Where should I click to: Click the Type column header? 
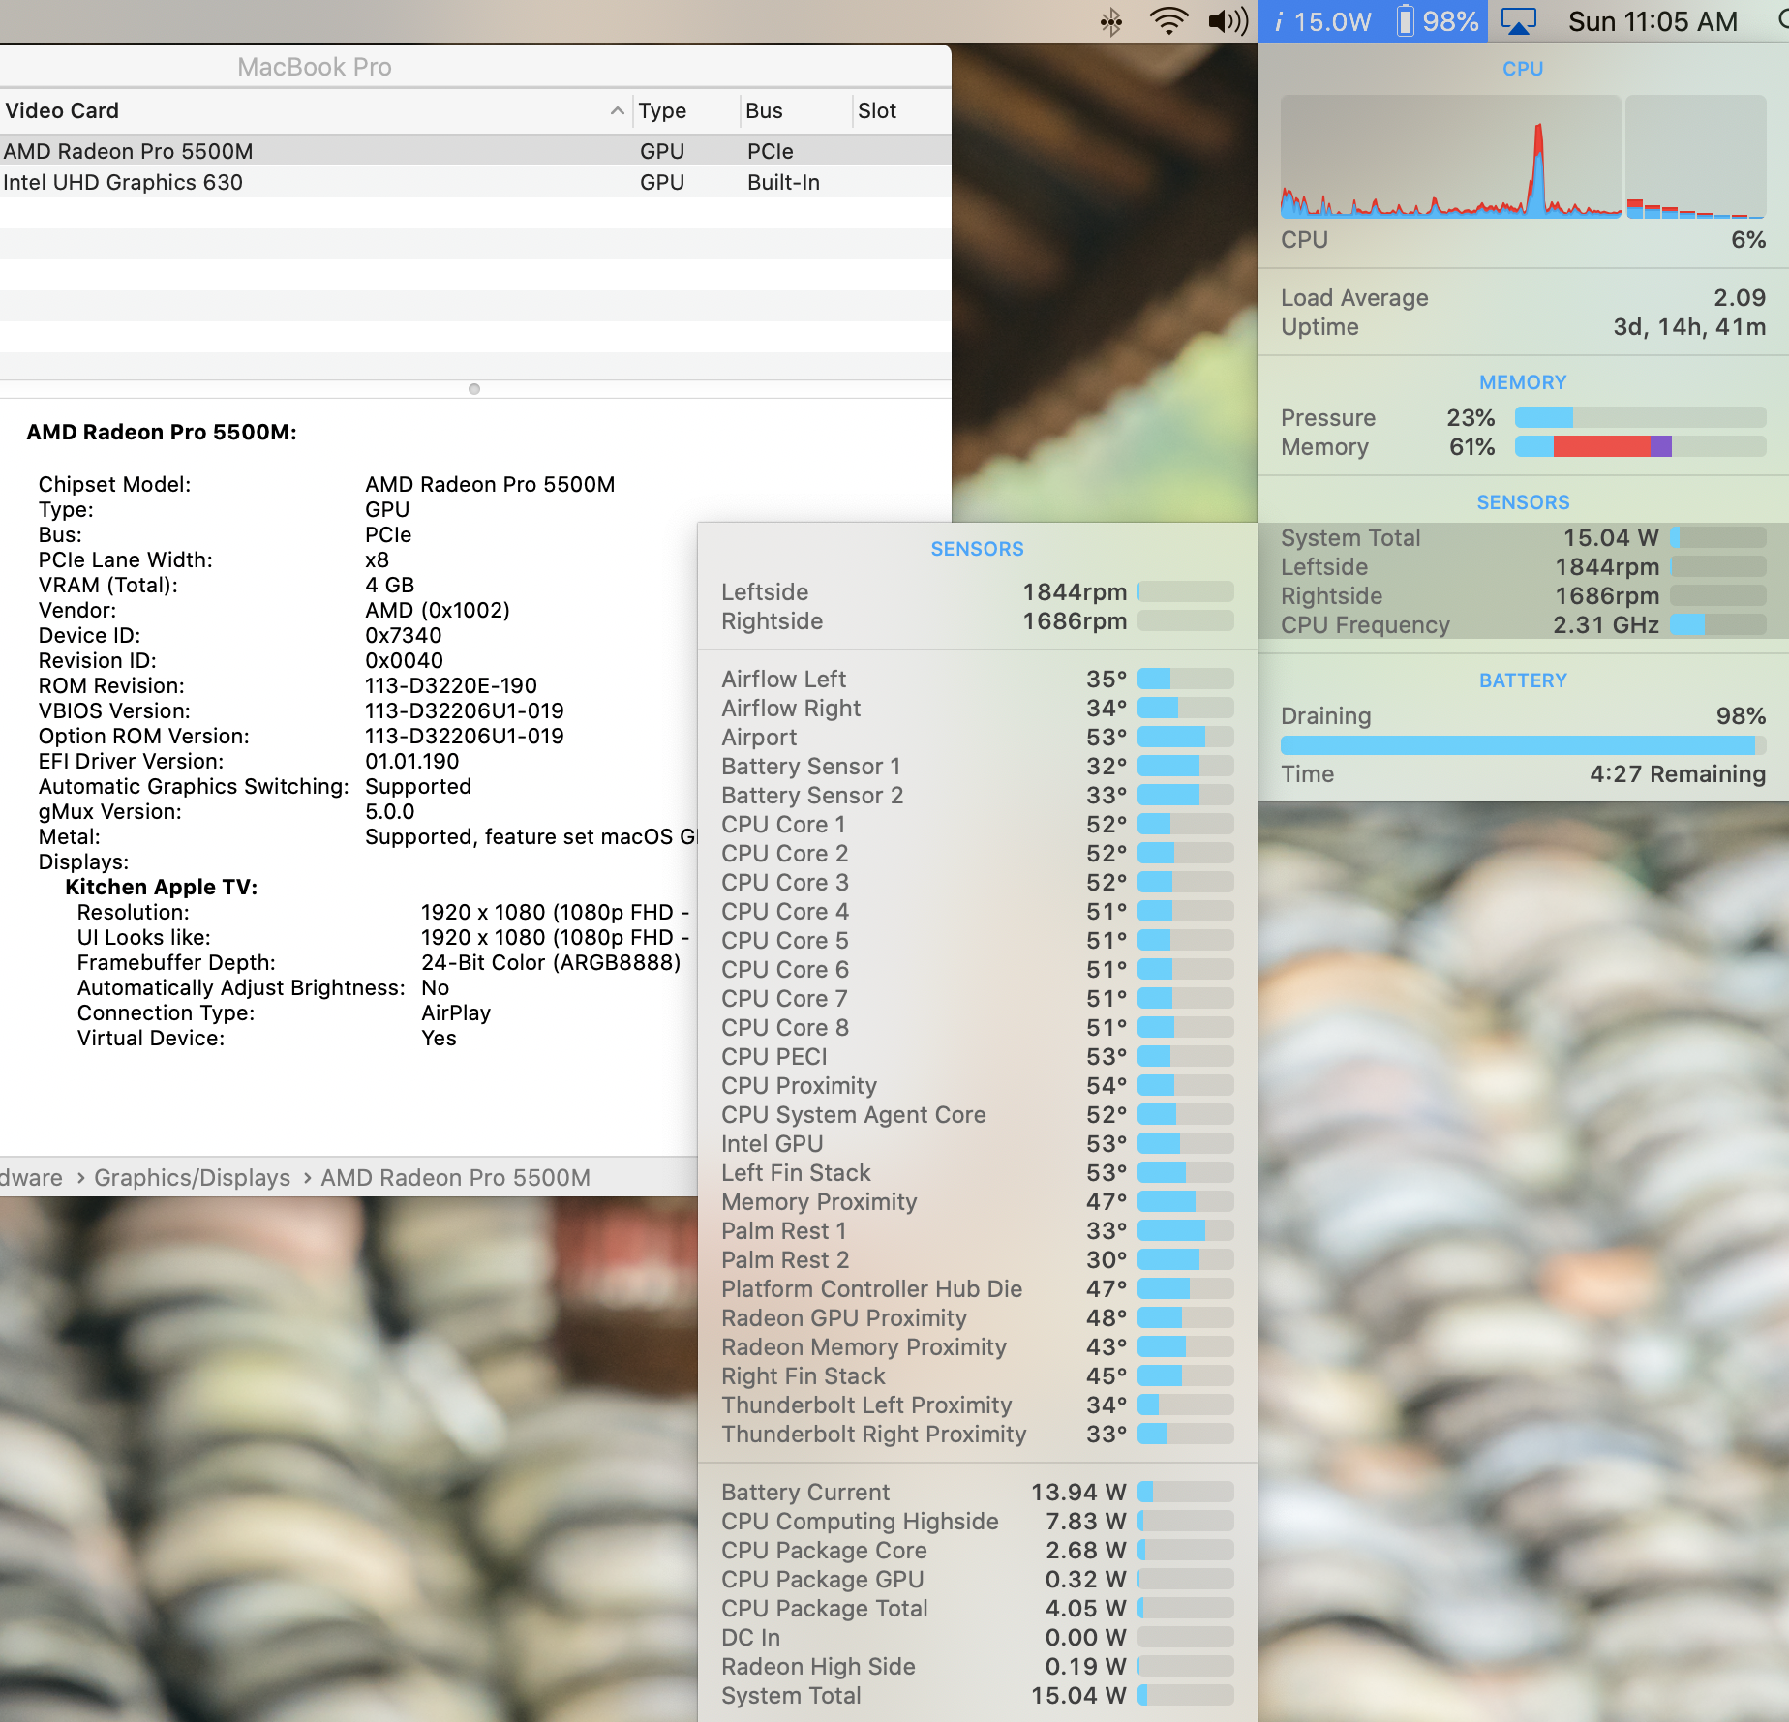coord(684,110)
